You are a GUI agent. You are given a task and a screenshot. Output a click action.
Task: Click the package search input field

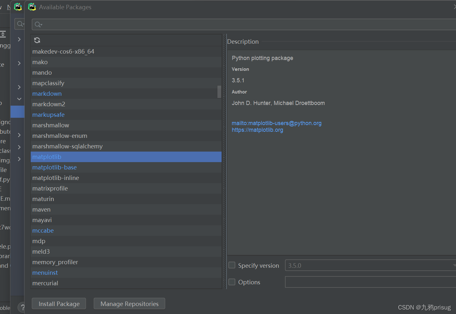point(244,25)
